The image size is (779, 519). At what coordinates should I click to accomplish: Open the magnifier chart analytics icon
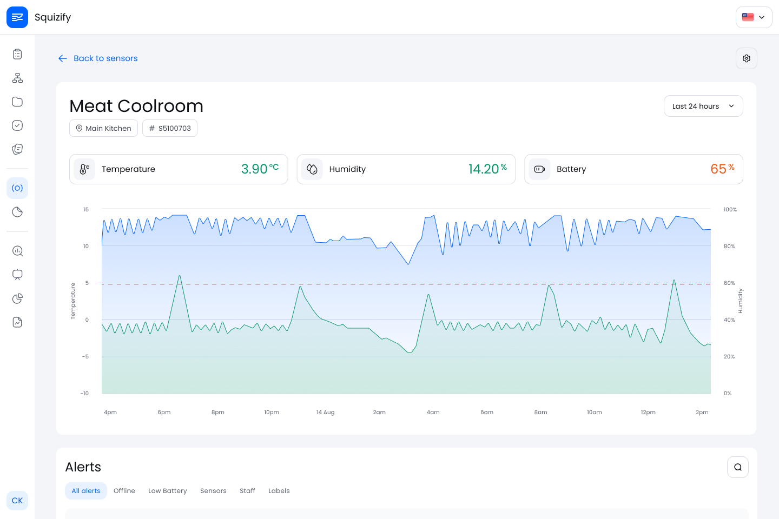click(x=17, y=251)
